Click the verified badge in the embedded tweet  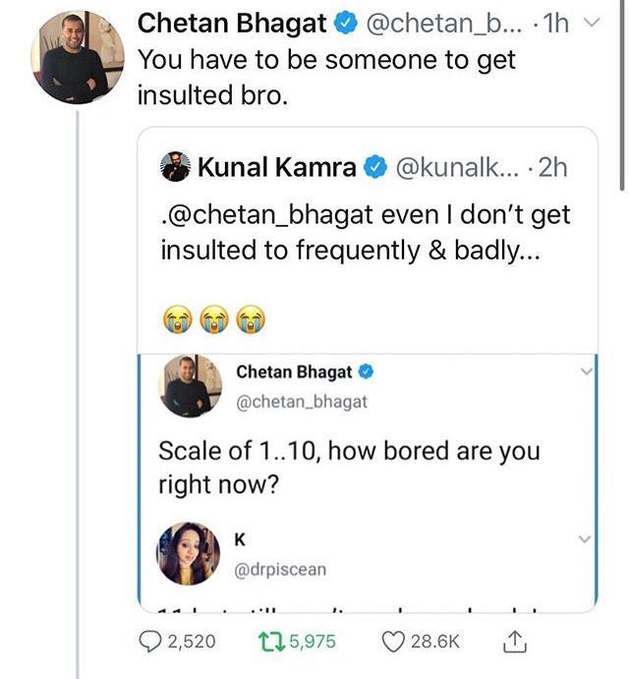click(x=366, y=372)
